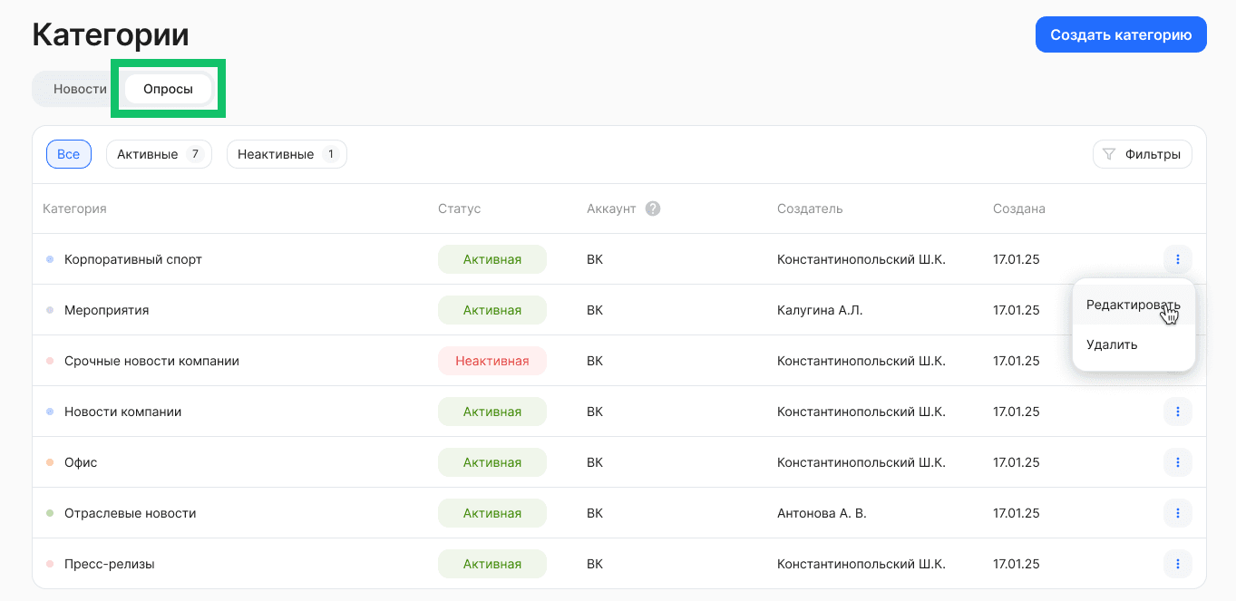This screenshot has width=1236, height=601.
Task: Open three-dot menu for Пресс-релизы row
Action: [x=1177, y=564]
